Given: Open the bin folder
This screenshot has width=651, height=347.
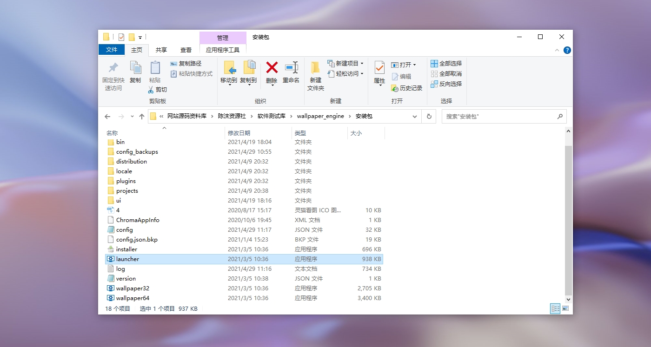Looking at the screenshot, I should click(119, 142).
